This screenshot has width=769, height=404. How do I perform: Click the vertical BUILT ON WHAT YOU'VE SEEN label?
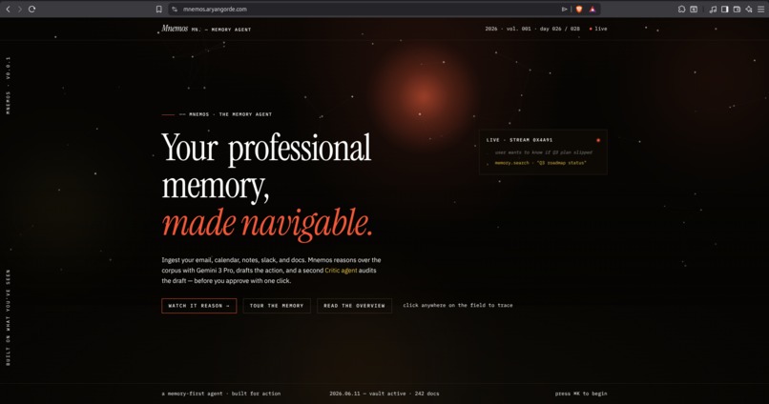[x=8, y=317]
